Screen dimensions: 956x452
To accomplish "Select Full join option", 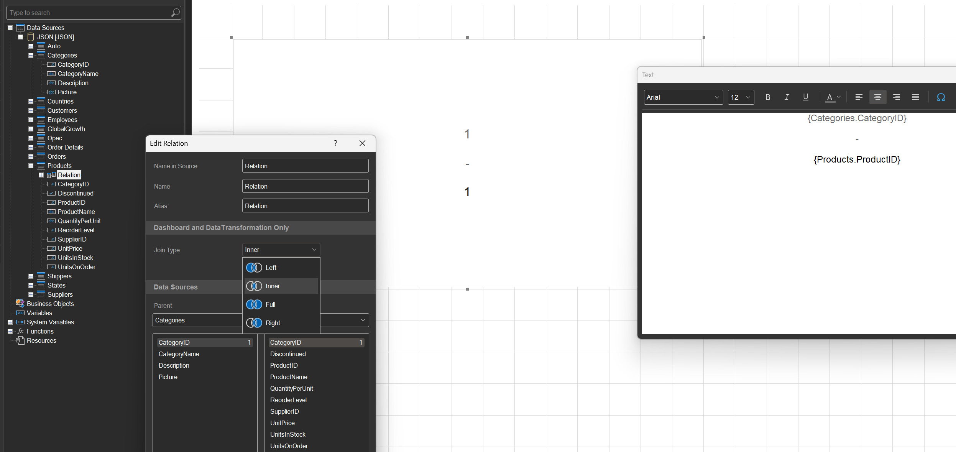I will (281, 304).
